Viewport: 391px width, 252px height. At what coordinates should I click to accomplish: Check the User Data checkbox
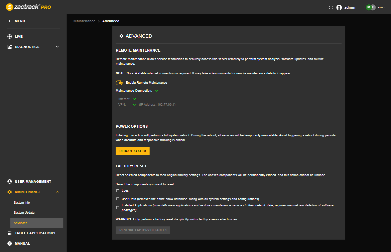tap(118, 199)
